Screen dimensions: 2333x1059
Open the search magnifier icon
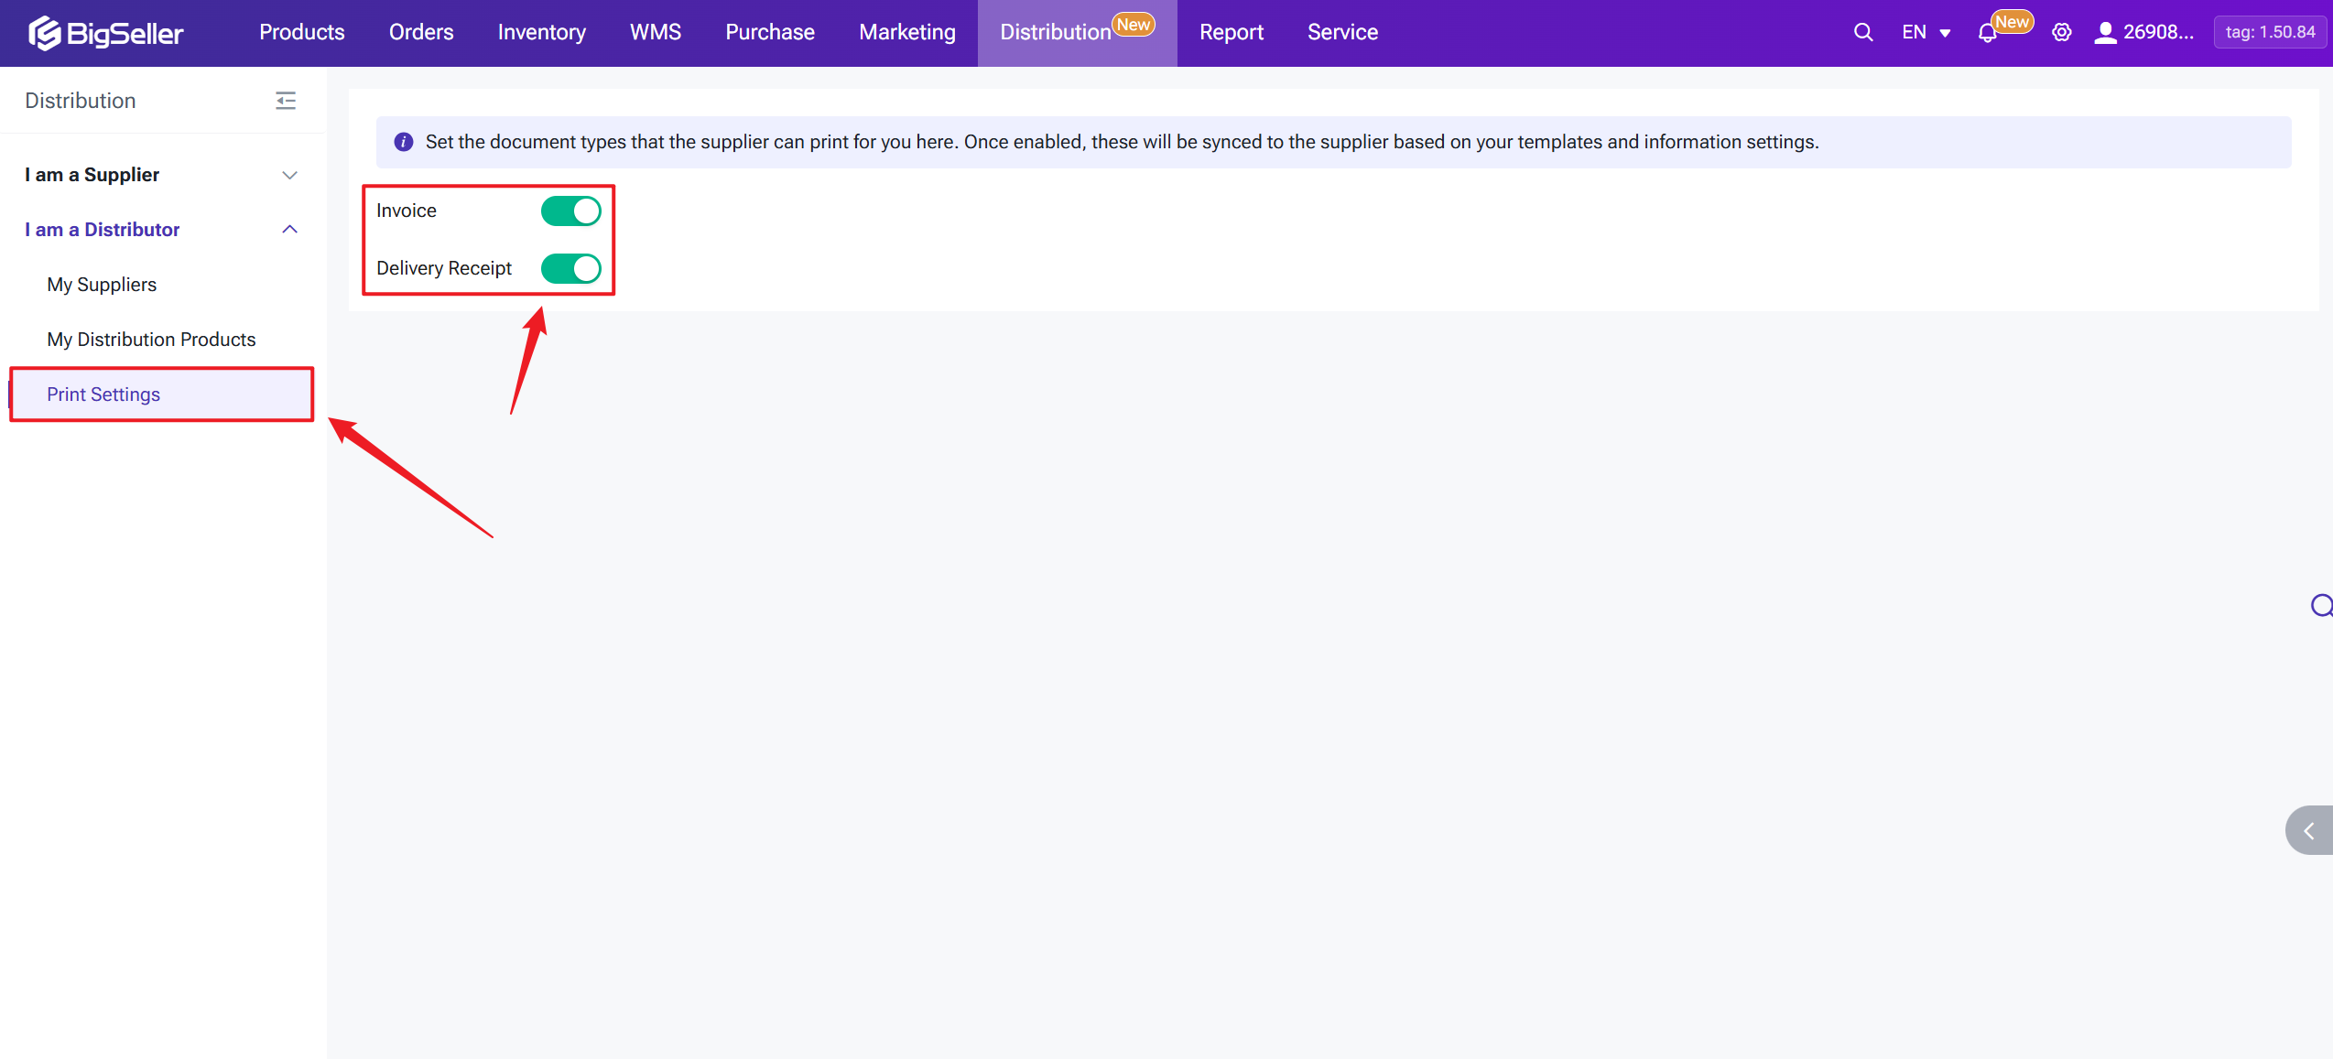click(1862, 33)
